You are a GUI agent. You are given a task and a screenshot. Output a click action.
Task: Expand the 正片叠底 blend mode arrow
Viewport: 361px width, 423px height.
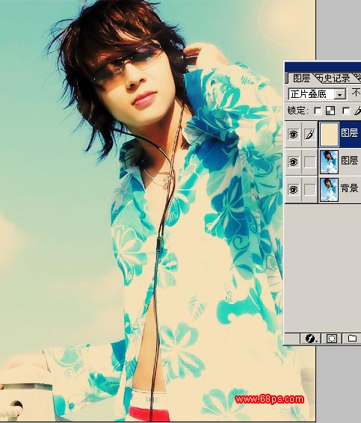pos(340,94)
